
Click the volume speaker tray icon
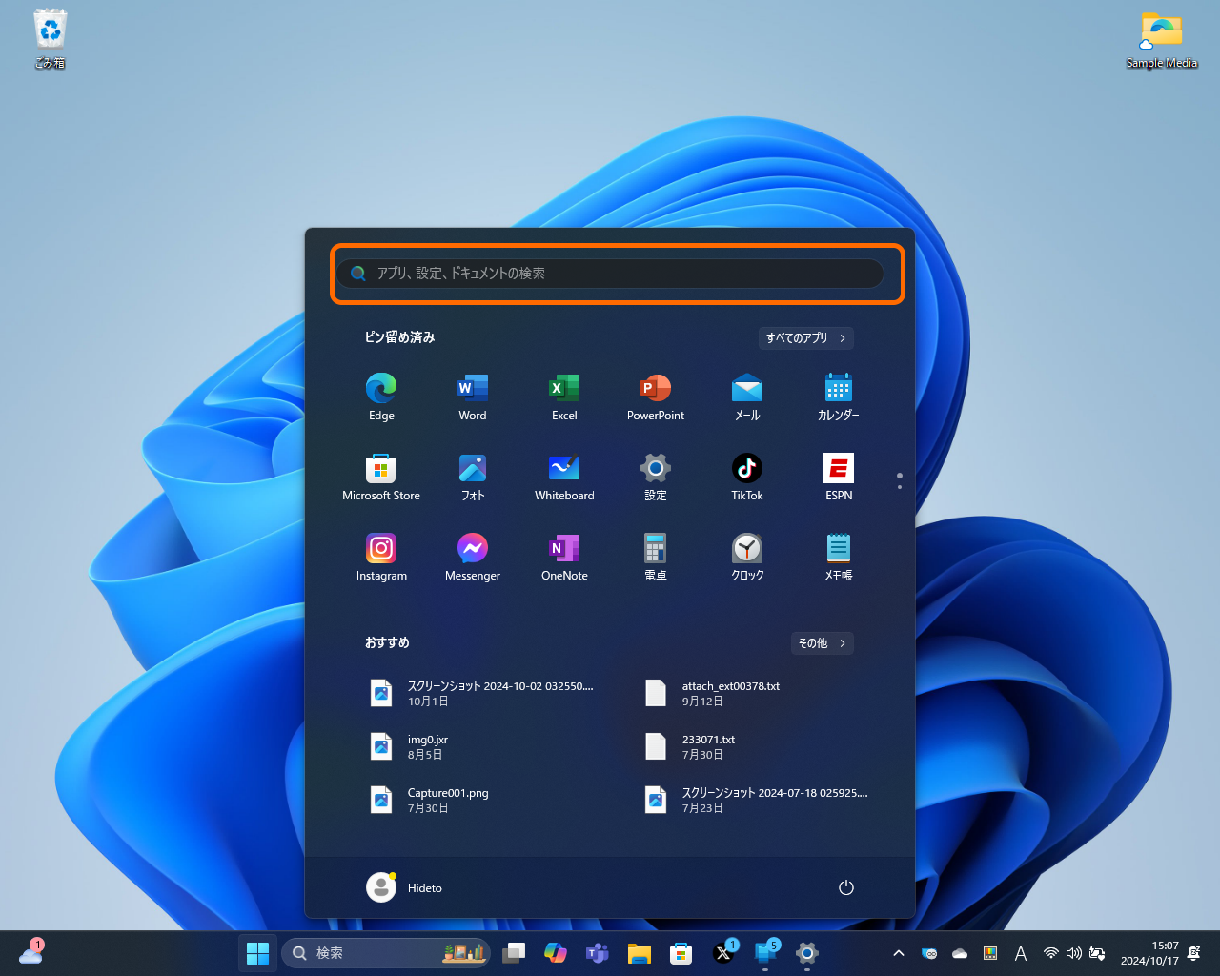[x=1074, y=953]
